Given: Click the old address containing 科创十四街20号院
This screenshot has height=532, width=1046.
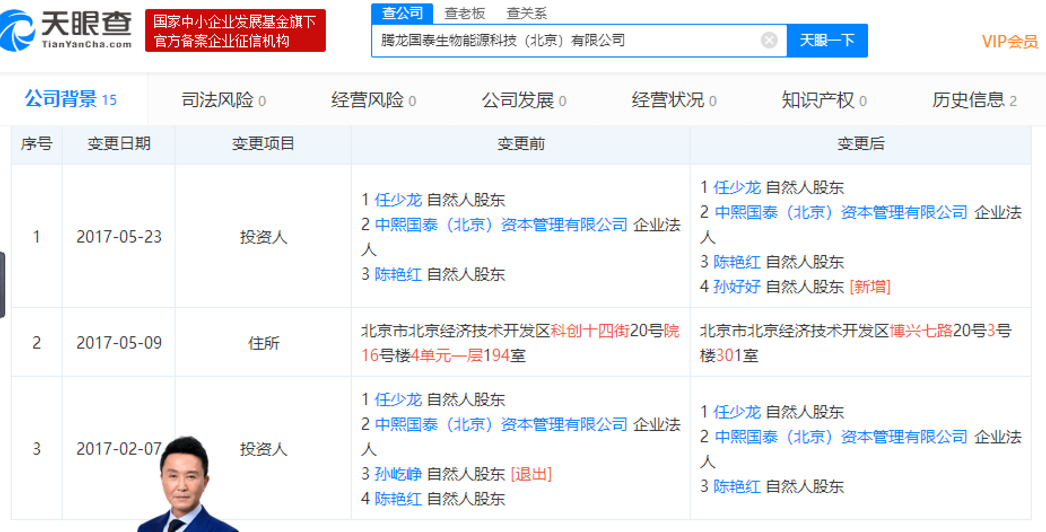Looking at the screenshot, I should pos(520,342).
